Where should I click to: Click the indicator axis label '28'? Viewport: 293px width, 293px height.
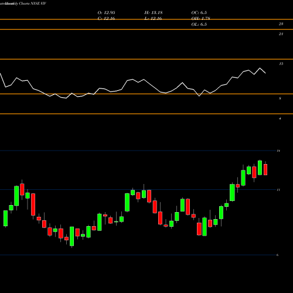(281, 24)
